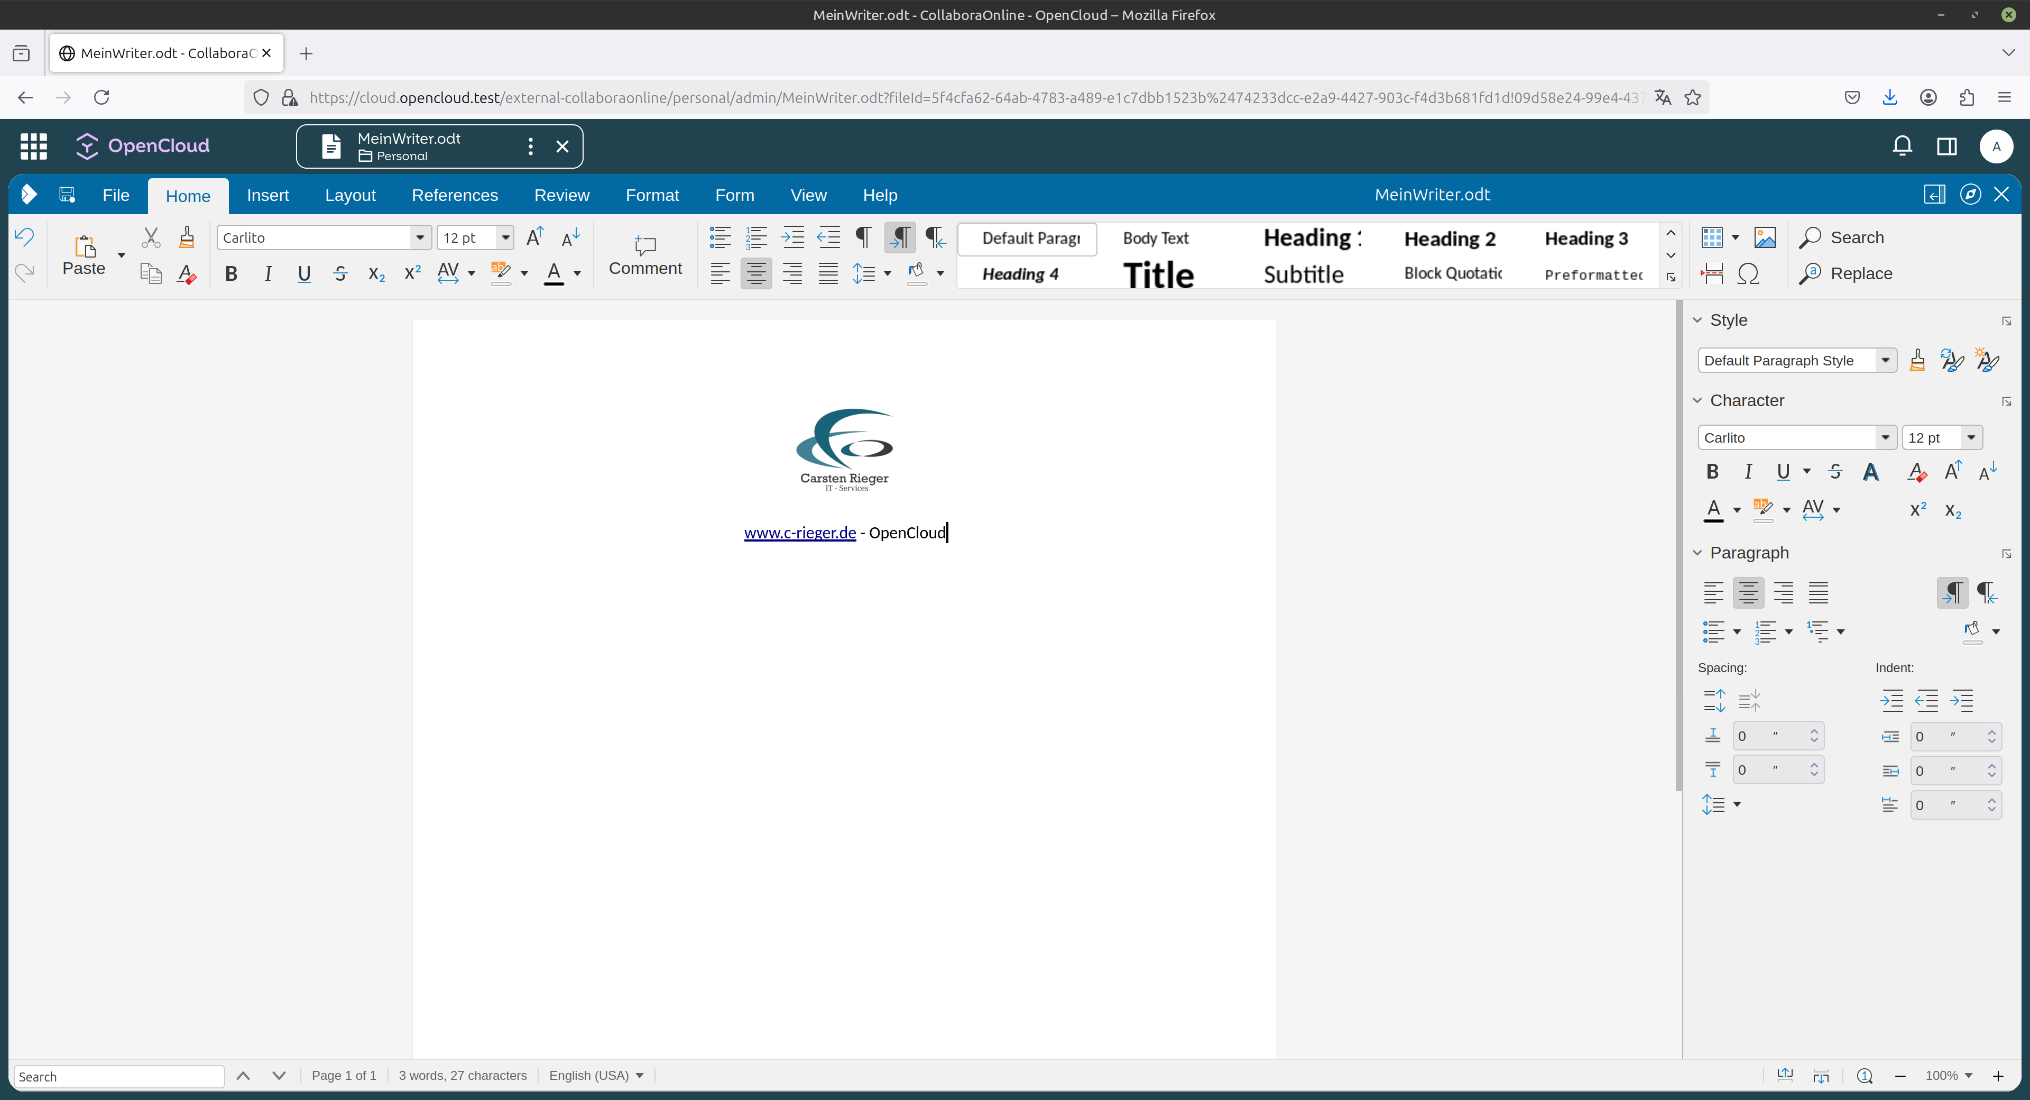Open the Paste options arrow
This screenshot has width=2030, height=1100.
point(122,255)
